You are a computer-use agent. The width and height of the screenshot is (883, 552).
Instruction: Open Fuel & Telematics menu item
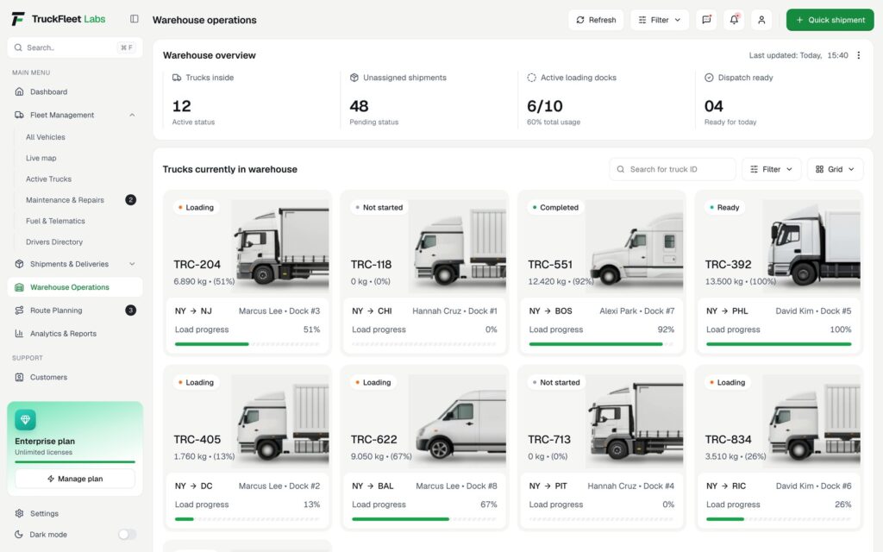click(x=55, y=221)
